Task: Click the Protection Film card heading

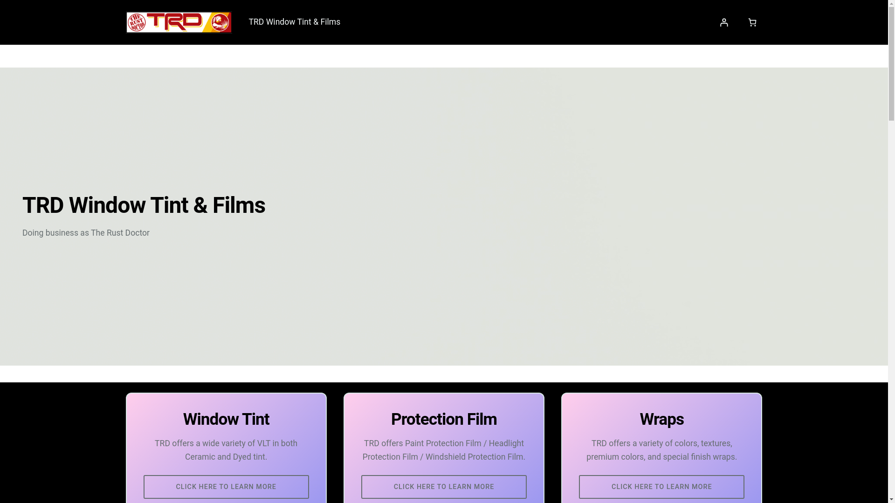Action: point(444,420)
